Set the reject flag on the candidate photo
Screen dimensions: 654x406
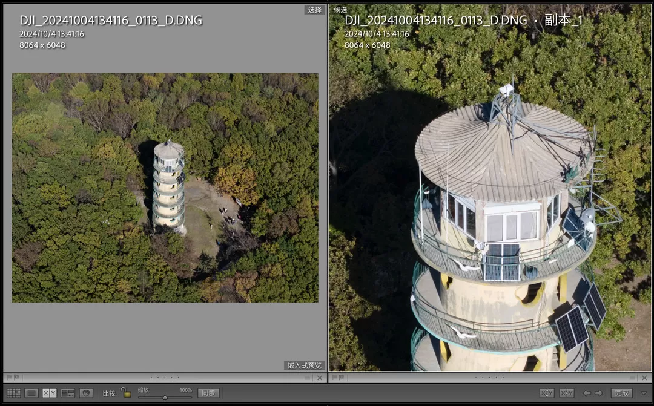point(341,377)
